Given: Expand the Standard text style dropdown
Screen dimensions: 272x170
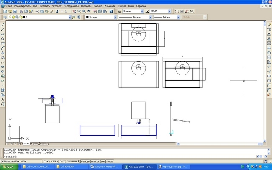Looking at the screenshot, I should coord(142,11).
